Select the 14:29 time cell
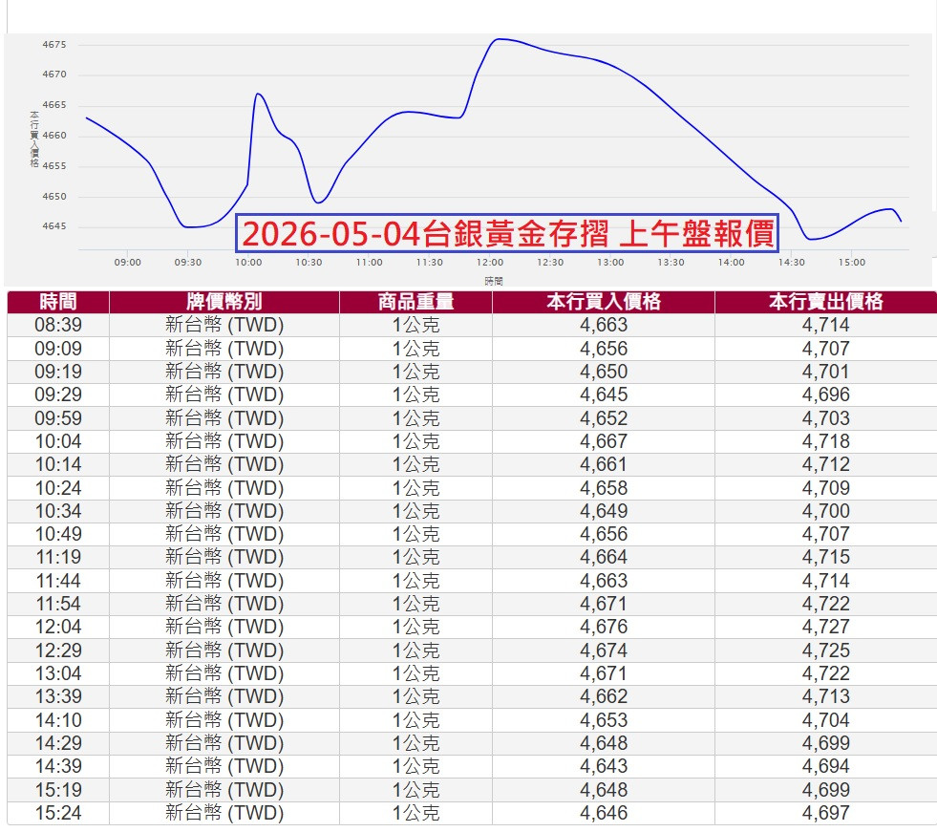The height and width of the screenshot is (832, 937). pyautogui.click(x=58, y=743)
